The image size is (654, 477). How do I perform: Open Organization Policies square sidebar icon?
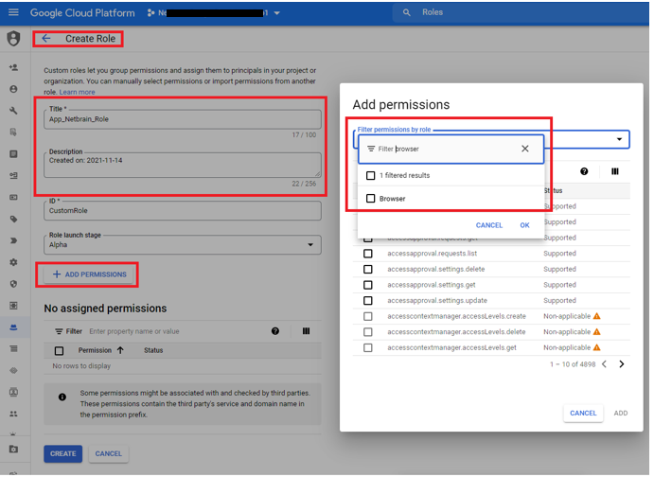(x=13, y=154)
